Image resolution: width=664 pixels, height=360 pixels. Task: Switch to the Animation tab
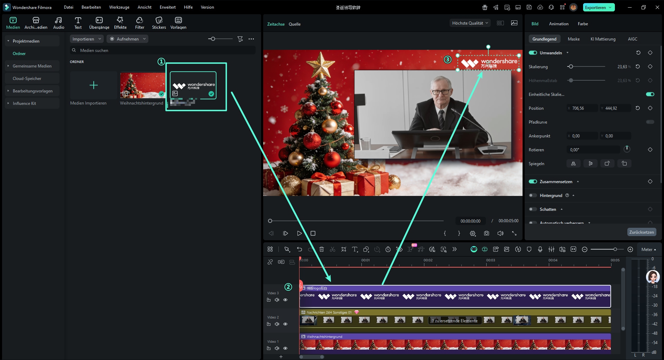click(x=559, y=24)
